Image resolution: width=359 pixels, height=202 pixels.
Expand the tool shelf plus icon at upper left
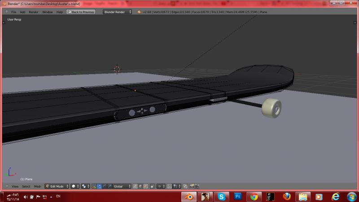[4, 22]
